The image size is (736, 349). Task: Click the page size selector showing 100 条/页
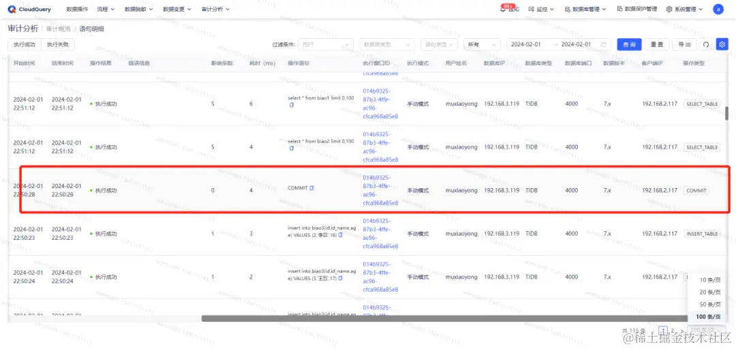click(x=707, y=330)
